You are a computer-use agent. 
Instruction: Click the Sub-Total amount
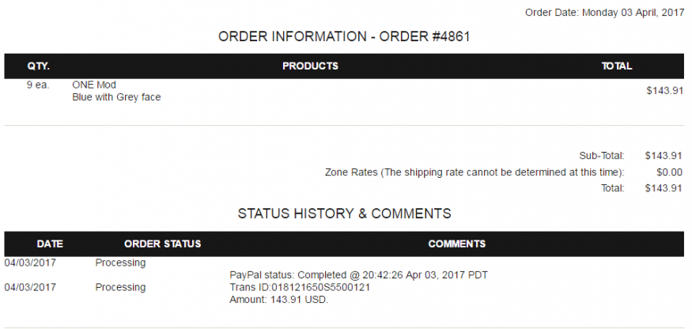(664, 156)
